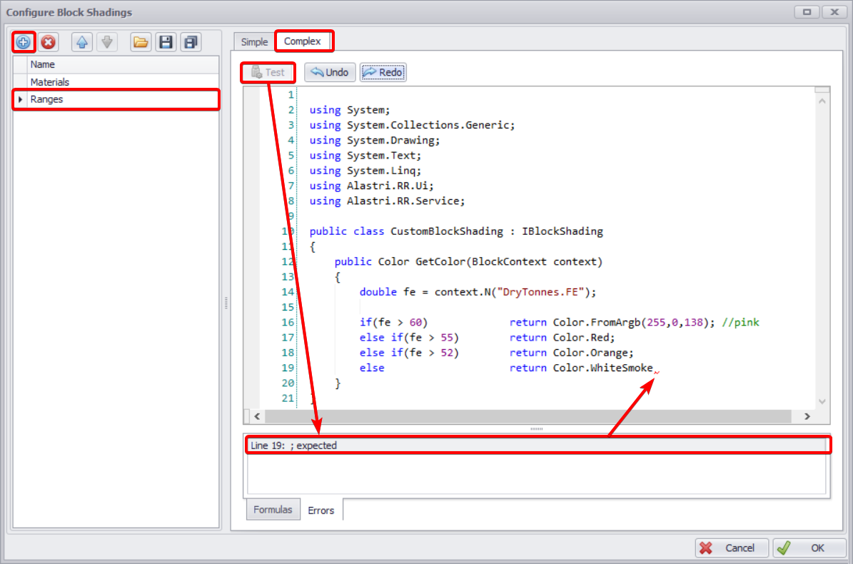Image resolution: width=853 pixels, height=564 pixels.
Task: Click the grey move down arrow
Action: coord(107,42)
